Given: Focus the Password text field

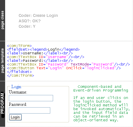Looking at the screenshot, I should pyautogui.click(x=29, y=110).
